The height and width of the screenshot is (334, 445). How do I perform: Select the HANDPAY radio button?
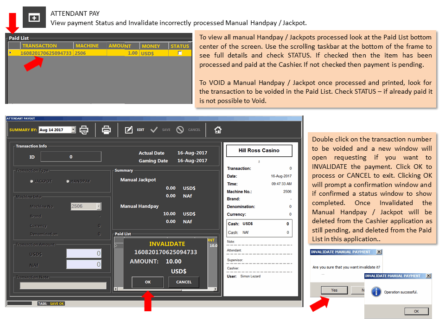coord(68,181)
